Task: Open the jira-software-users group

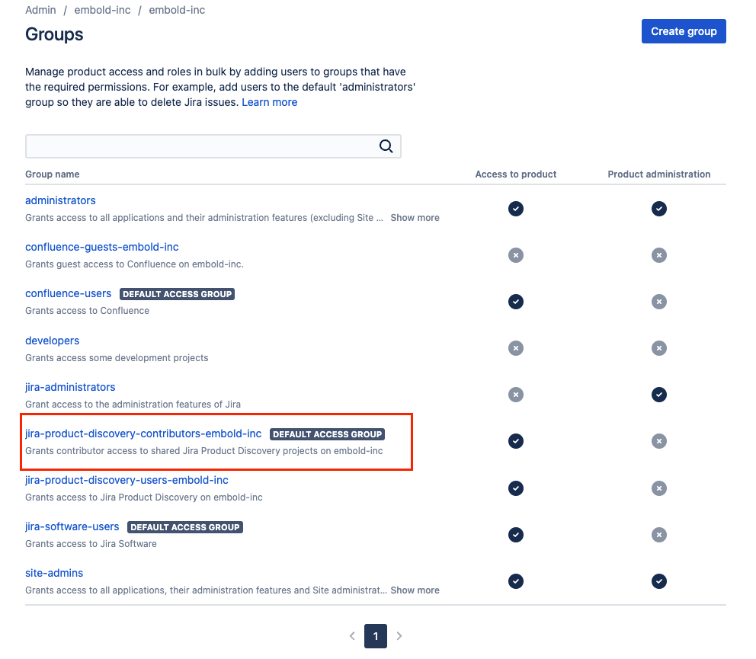Action: tap(72, 527)
